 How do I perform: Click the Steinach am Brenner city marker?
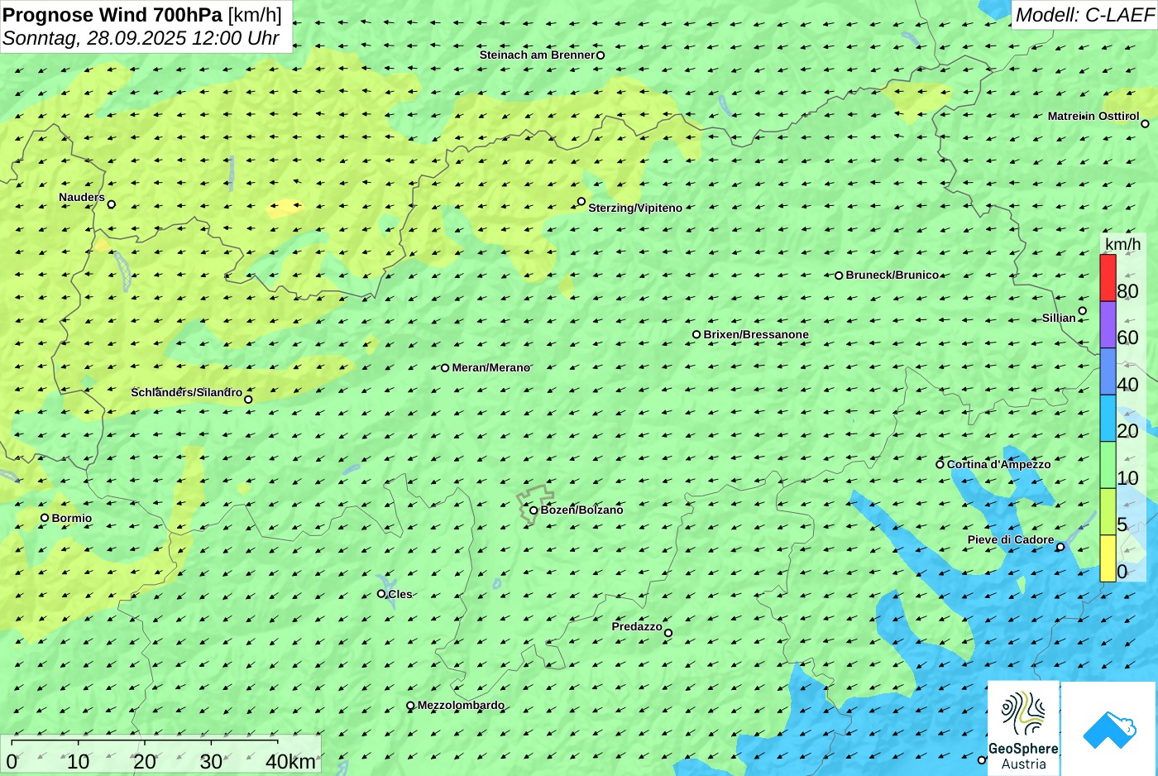[601, 55]
